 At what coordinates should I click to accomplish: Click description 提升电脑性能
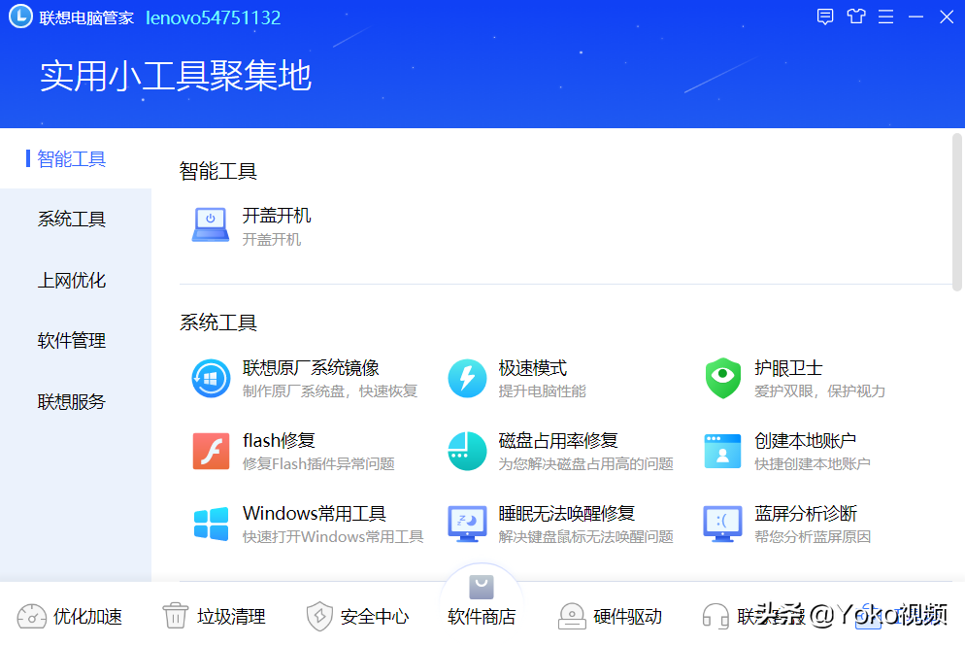coord(542,391)
